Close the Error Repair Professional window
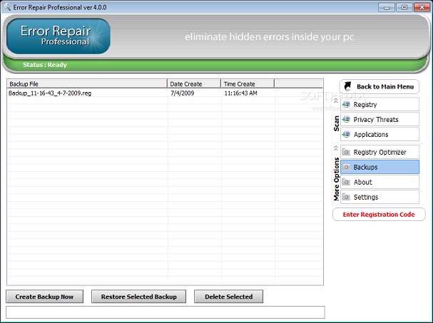 pos(422,7)
